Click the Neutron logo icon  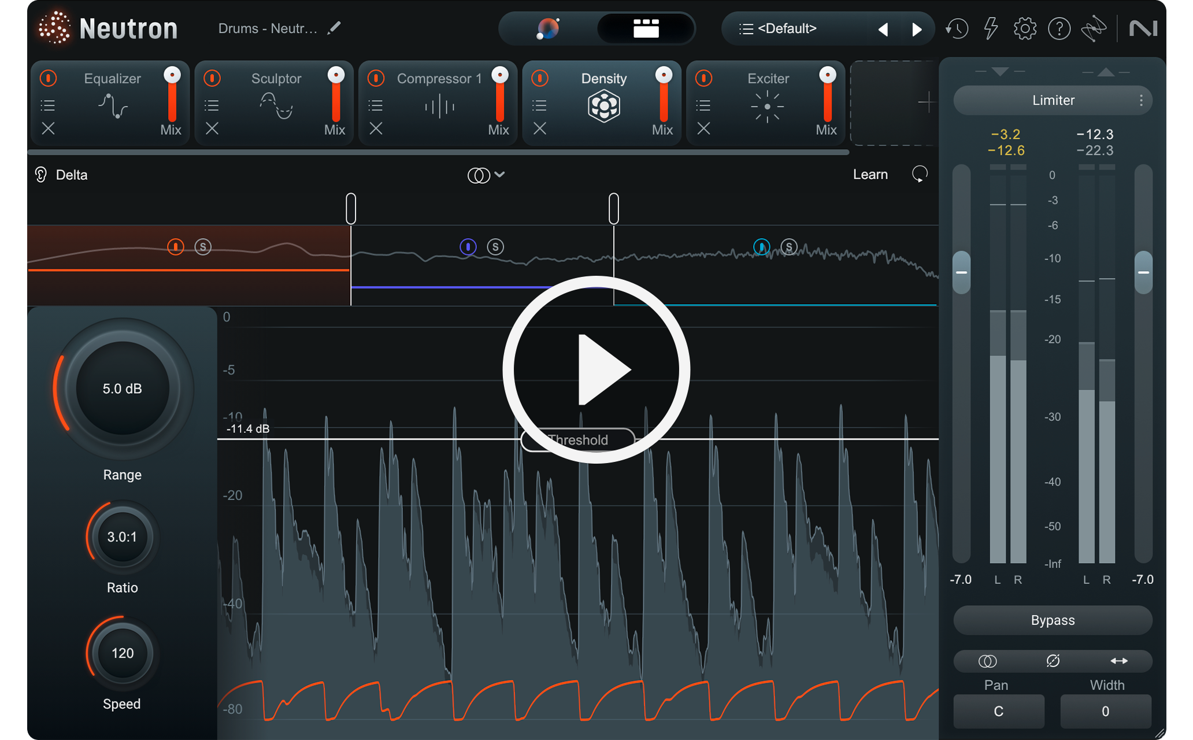pos(54,28)
